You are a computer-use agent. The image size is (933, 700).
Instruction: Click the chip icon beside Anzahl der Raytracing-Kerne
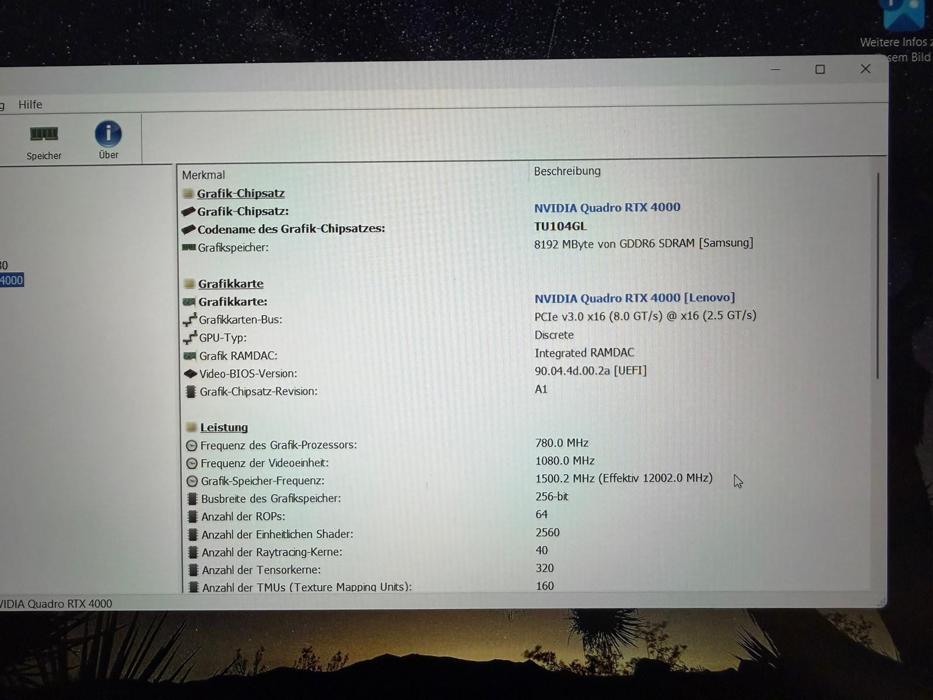click(193, 552)
